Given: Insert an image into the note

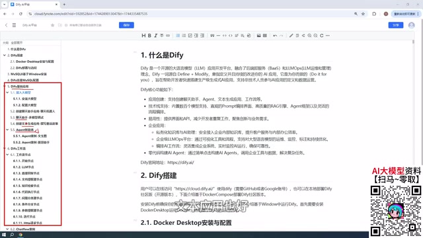Looking at the screenshot, I should tap(258, 36).
